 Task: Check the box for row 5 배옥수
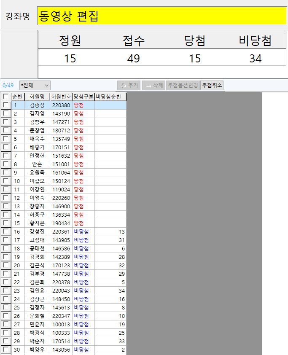5,139
